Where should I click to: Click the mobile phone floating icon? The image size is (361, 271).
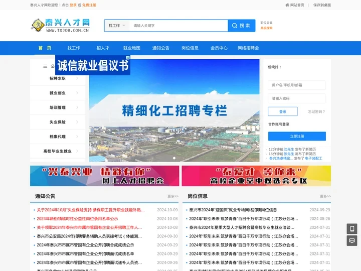[352, 229]
